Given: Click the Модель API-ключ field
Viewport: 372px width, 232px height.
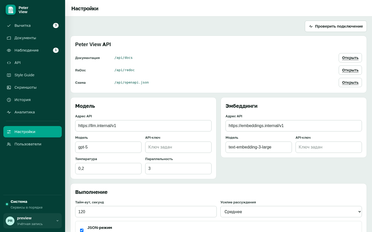Looking at the screenshot, I should coord(178,147).
